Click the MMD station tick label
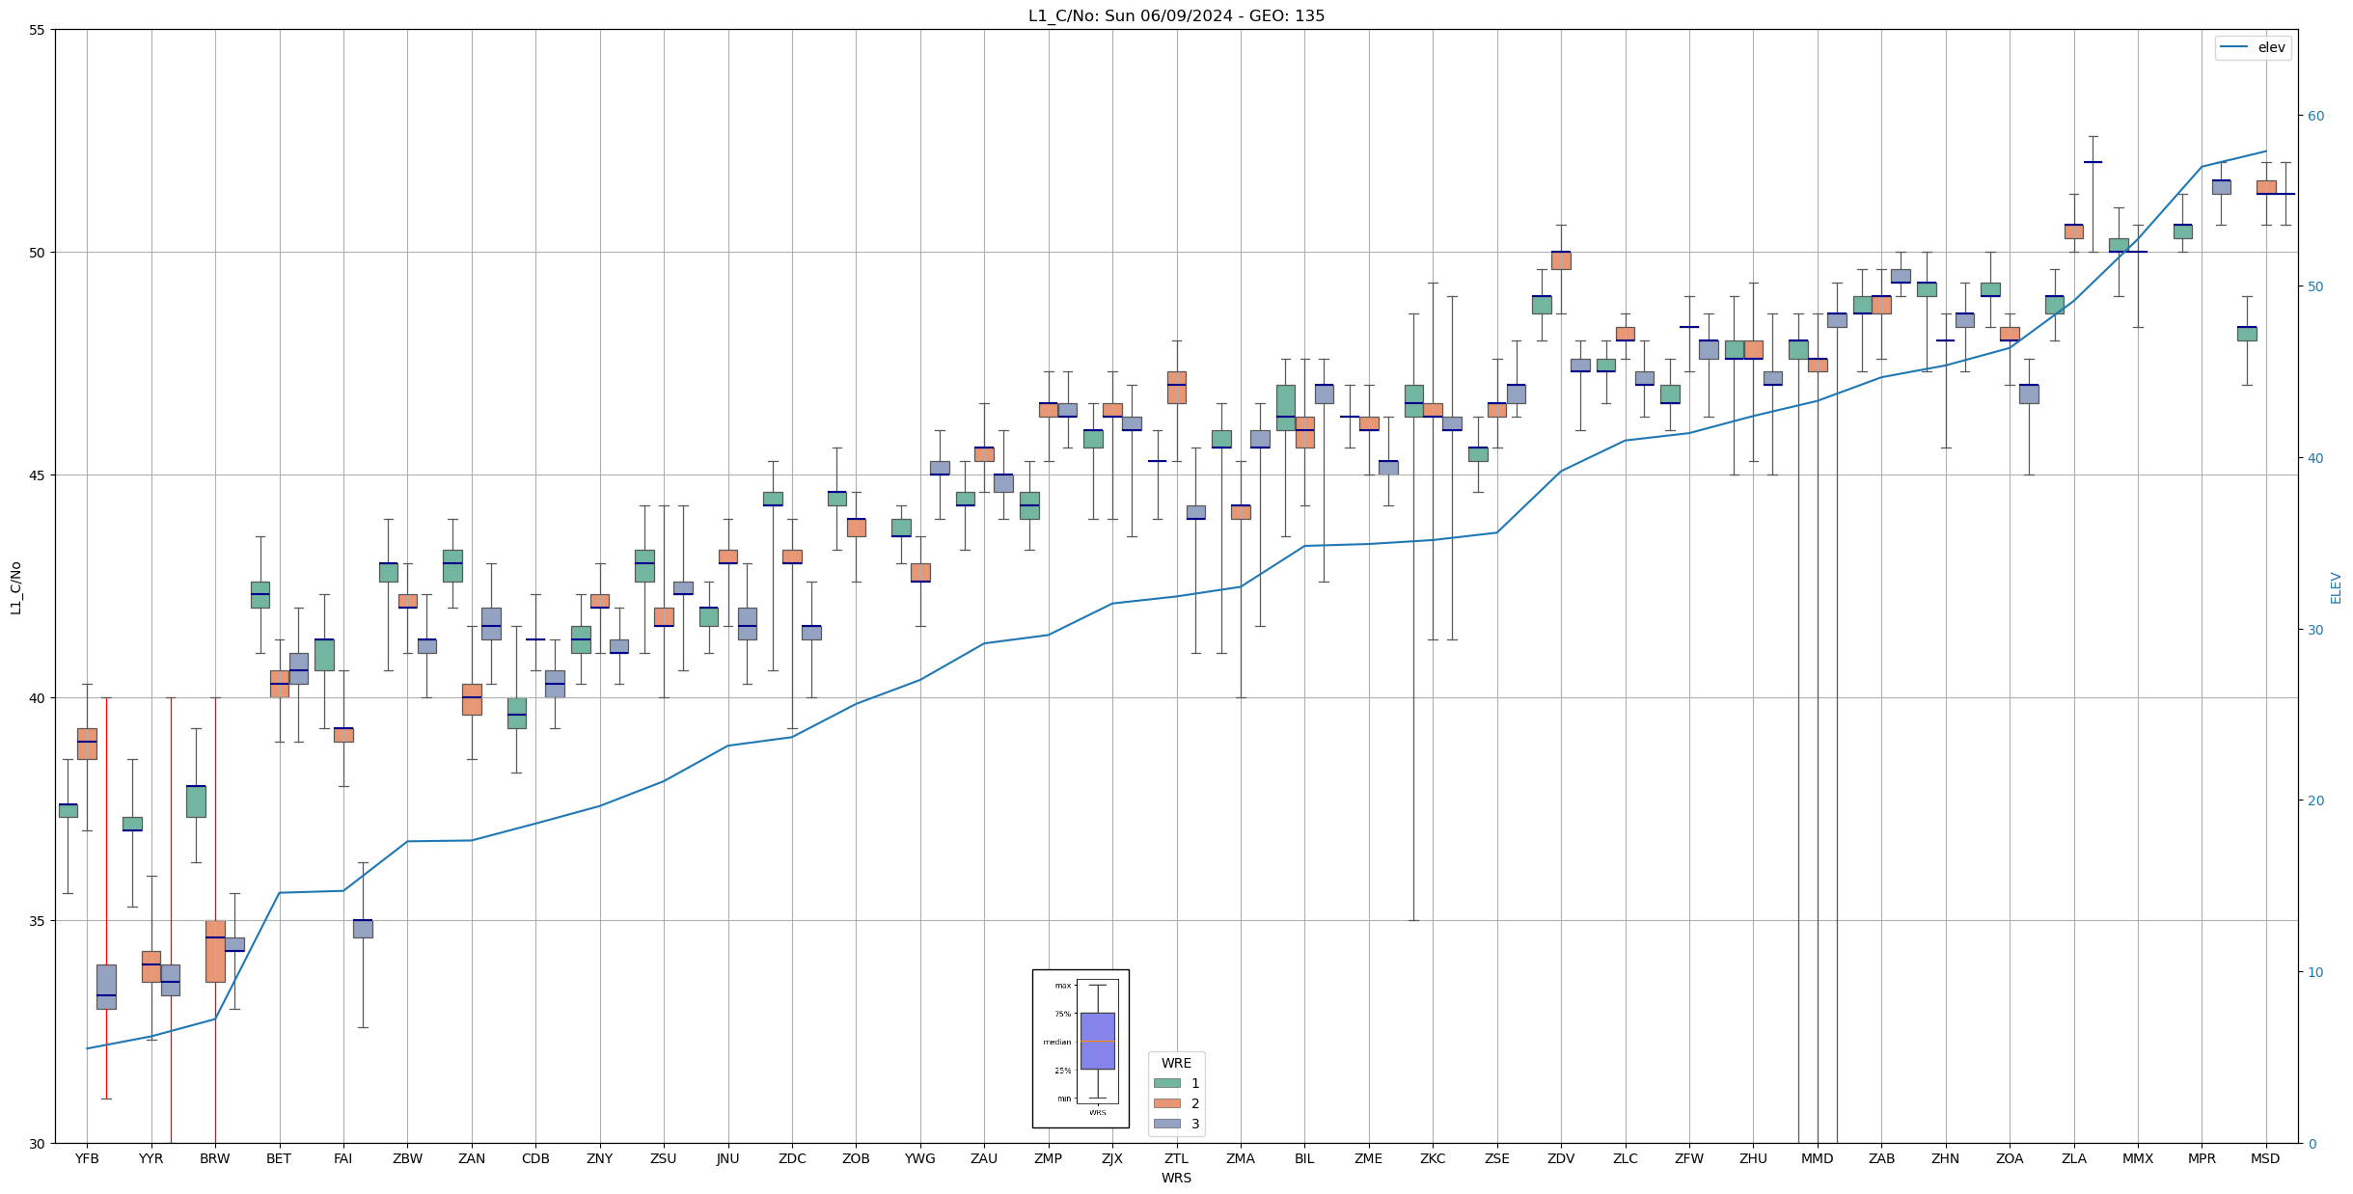This screenshot has height=1194, width=2353. [1817, 1158]
